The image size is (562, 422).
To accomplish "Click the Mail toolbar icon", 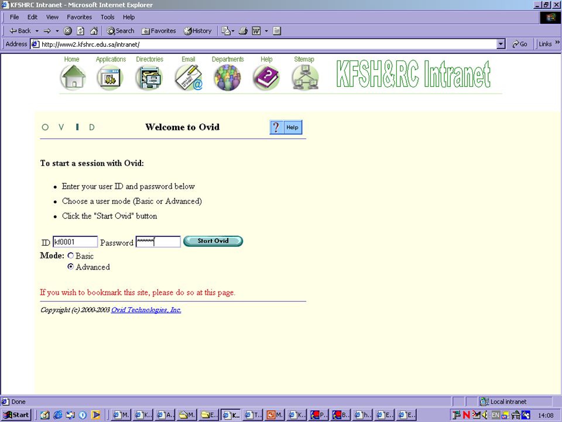I will (226, 31).
